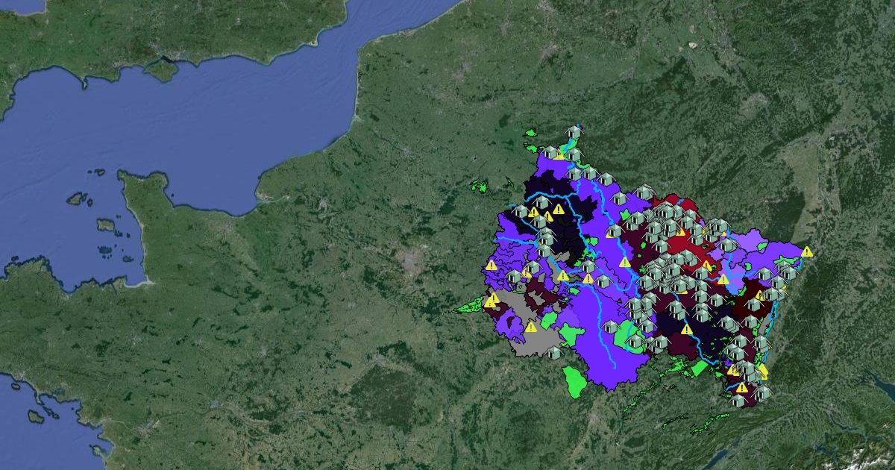
Task: Click the Isle of Wight off England
Action: pos(162,70)
